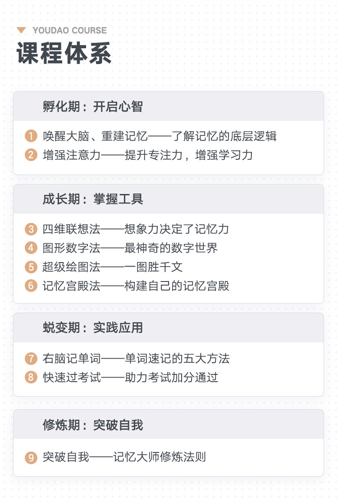338x503 pixels.
Task: Tap the number 6 circle badge
Action: click(x=31, y=286)
